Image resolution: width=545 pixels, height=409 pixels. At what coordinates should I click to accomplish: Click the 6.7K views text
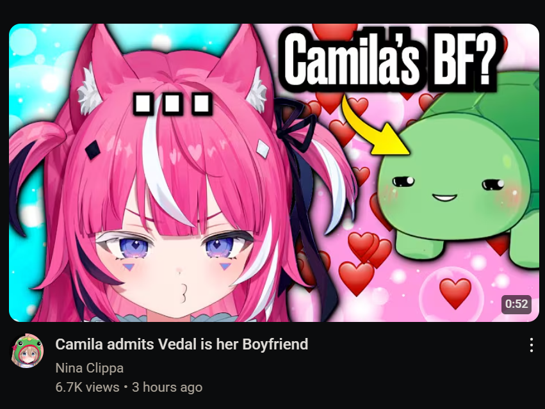[87, 387]
